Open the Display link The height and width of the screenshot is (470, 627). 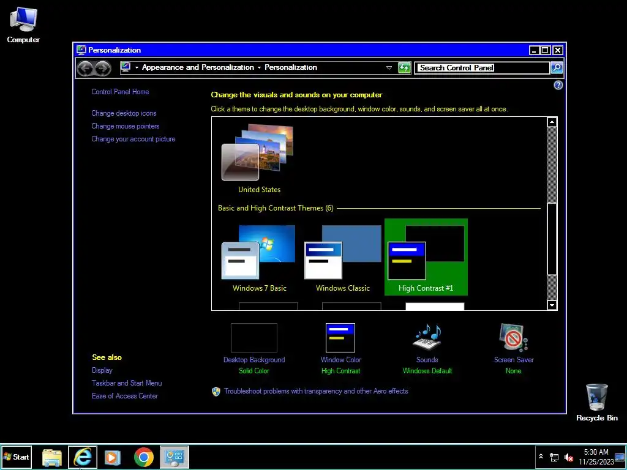pyautogui.click(x=102, y=370)
